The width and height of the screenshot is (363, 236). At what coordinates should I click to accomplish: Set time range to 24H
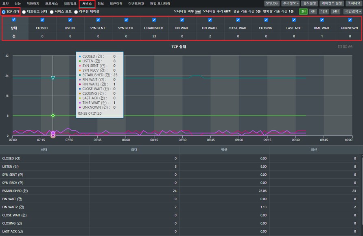tap(335, 11)
